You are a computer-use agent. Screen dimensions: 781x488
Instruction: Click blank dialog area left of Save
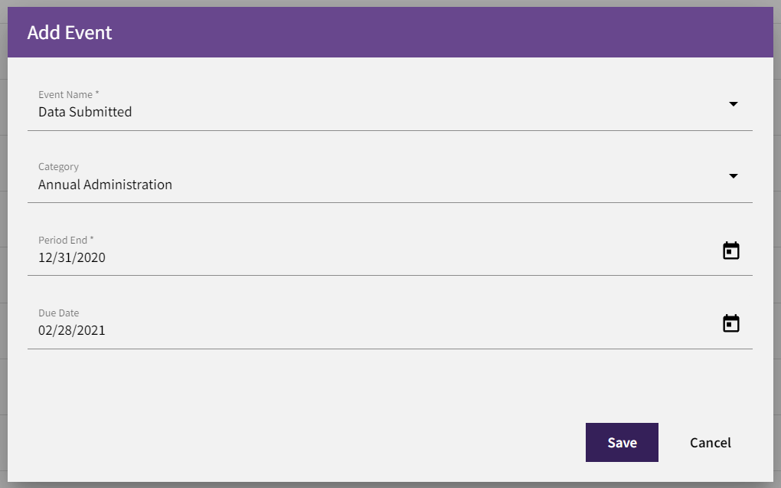pyautogui.click(x=299, y=442)
